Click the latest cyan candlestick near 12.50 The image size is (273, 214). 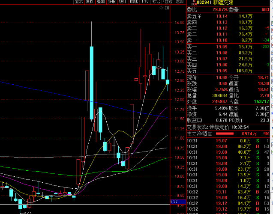point(168,82)
